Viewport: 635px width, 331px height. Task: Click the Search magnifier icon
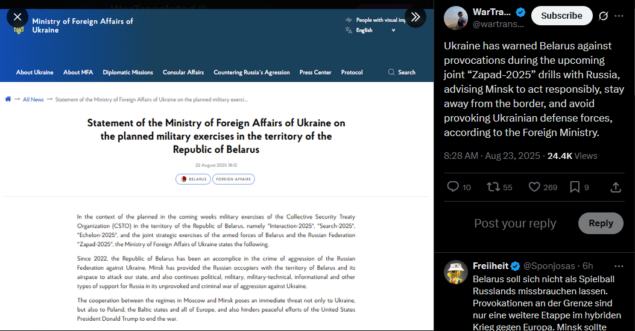point(391,72)
